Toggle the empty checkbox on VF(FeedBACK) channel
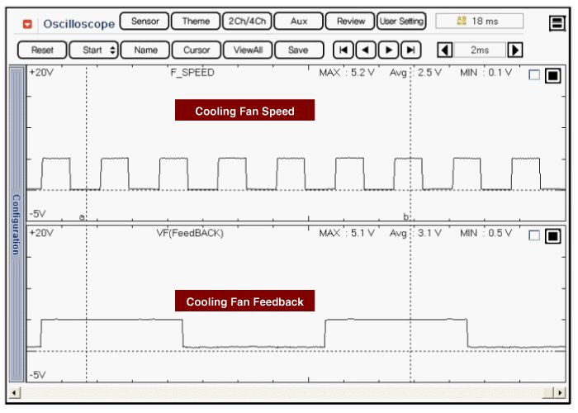578x413 pixels. pyautogui.click(x=534, y=235)
